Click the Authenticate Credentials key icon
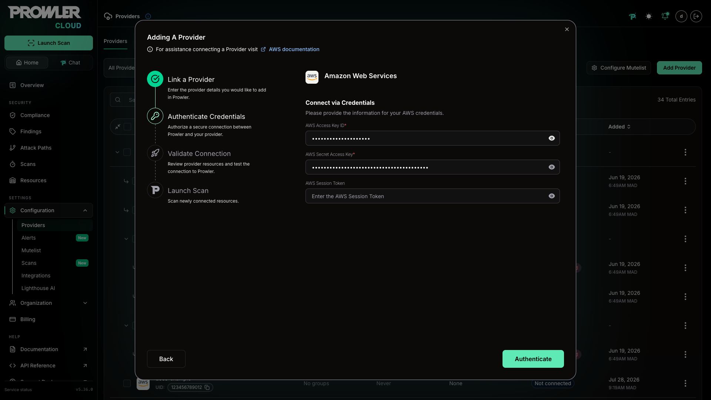 pyautogui.click(x=155, y=116)
